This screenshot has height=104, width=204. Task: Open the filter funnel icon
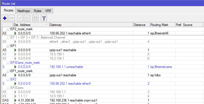point(44,18)
